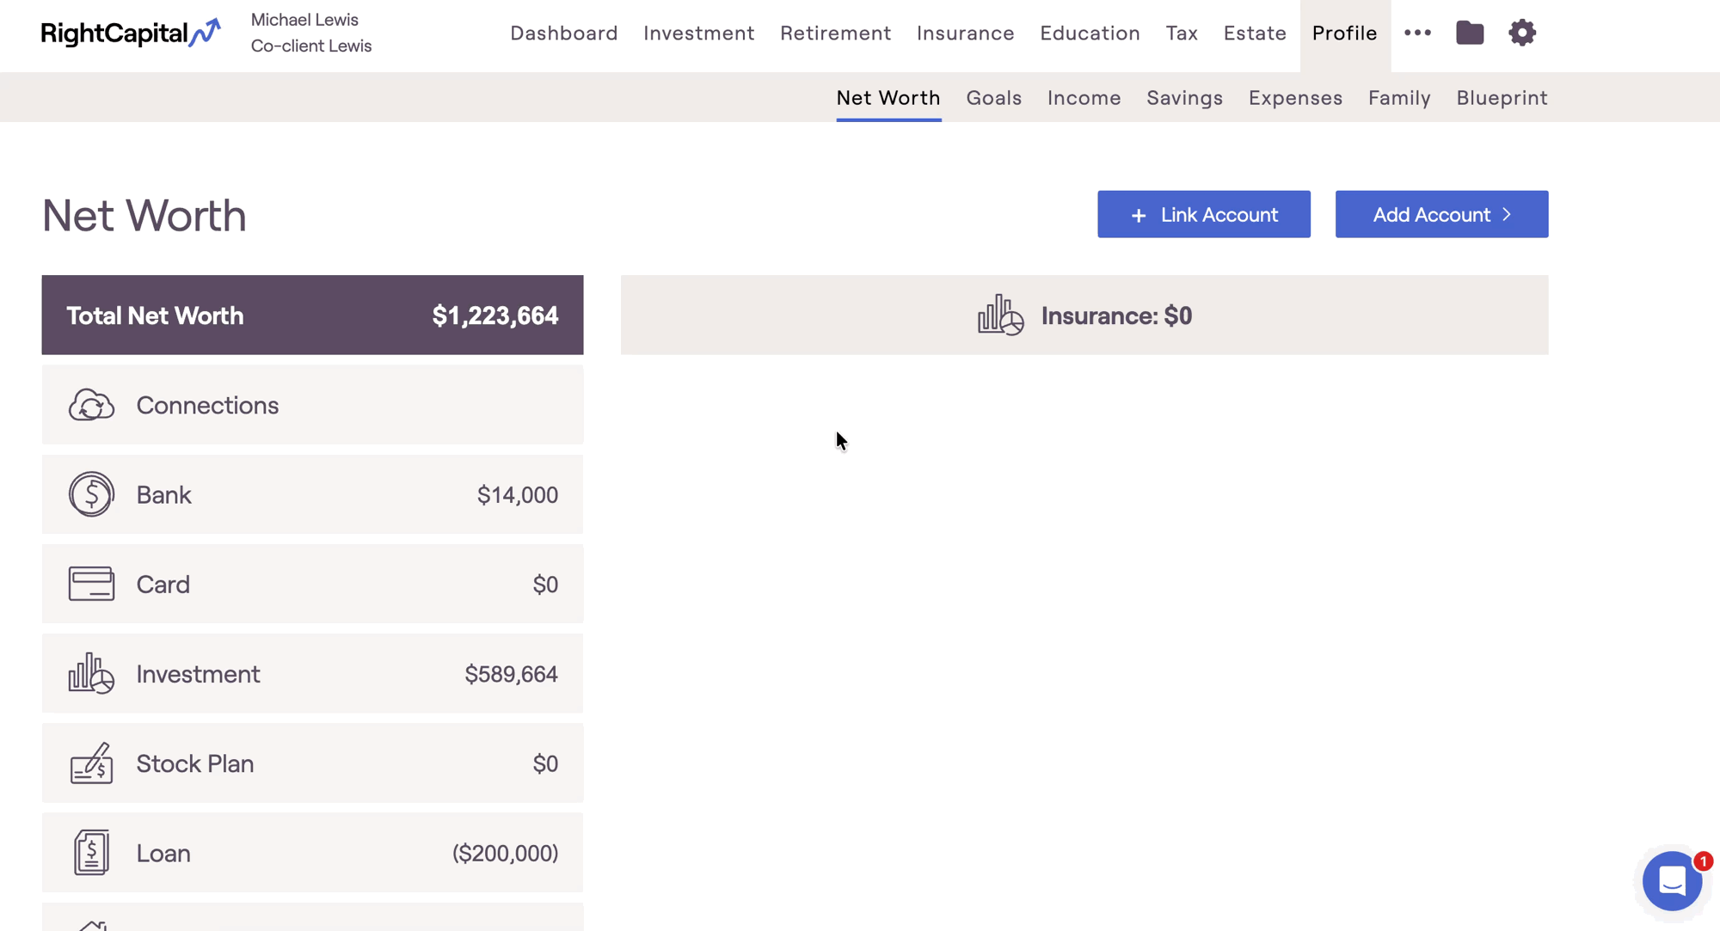This screenshot has width=1720, height=931.
Task: Click the Card credit card icon
Action: (x=91, y=584)
